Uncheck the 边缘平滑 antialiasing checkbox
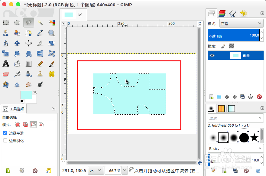This screenshot has width=266, height=176. point(5,133)
